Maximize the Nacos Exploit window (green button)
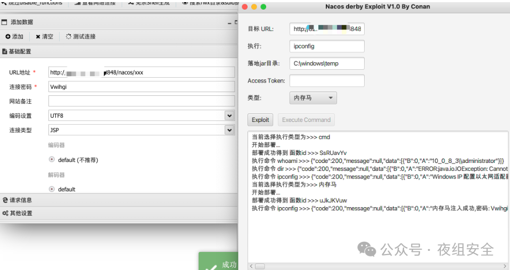510x270 pixels. coord(264,7)
